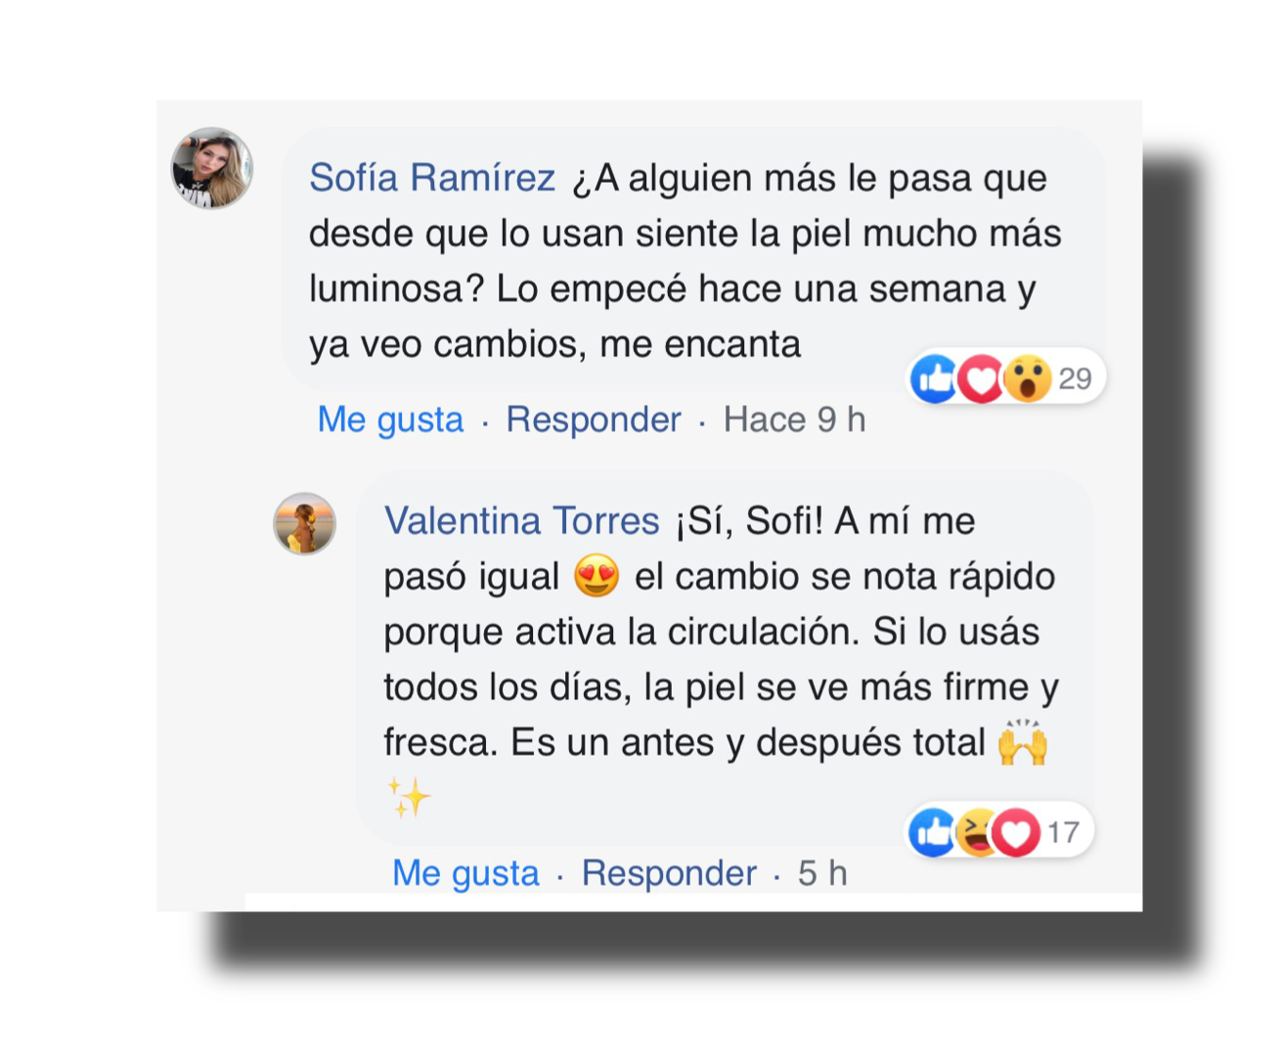Open the 17 reactions count

click(1063, 832)
